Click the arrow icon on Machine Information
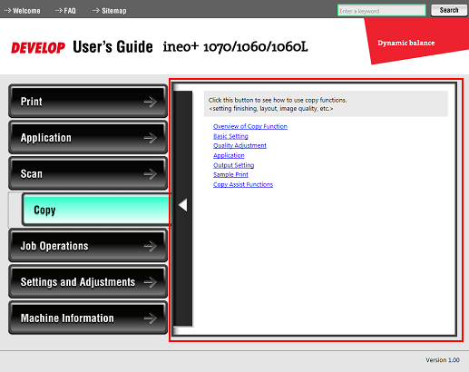469x372 pixels. click(x=151, y=318)
